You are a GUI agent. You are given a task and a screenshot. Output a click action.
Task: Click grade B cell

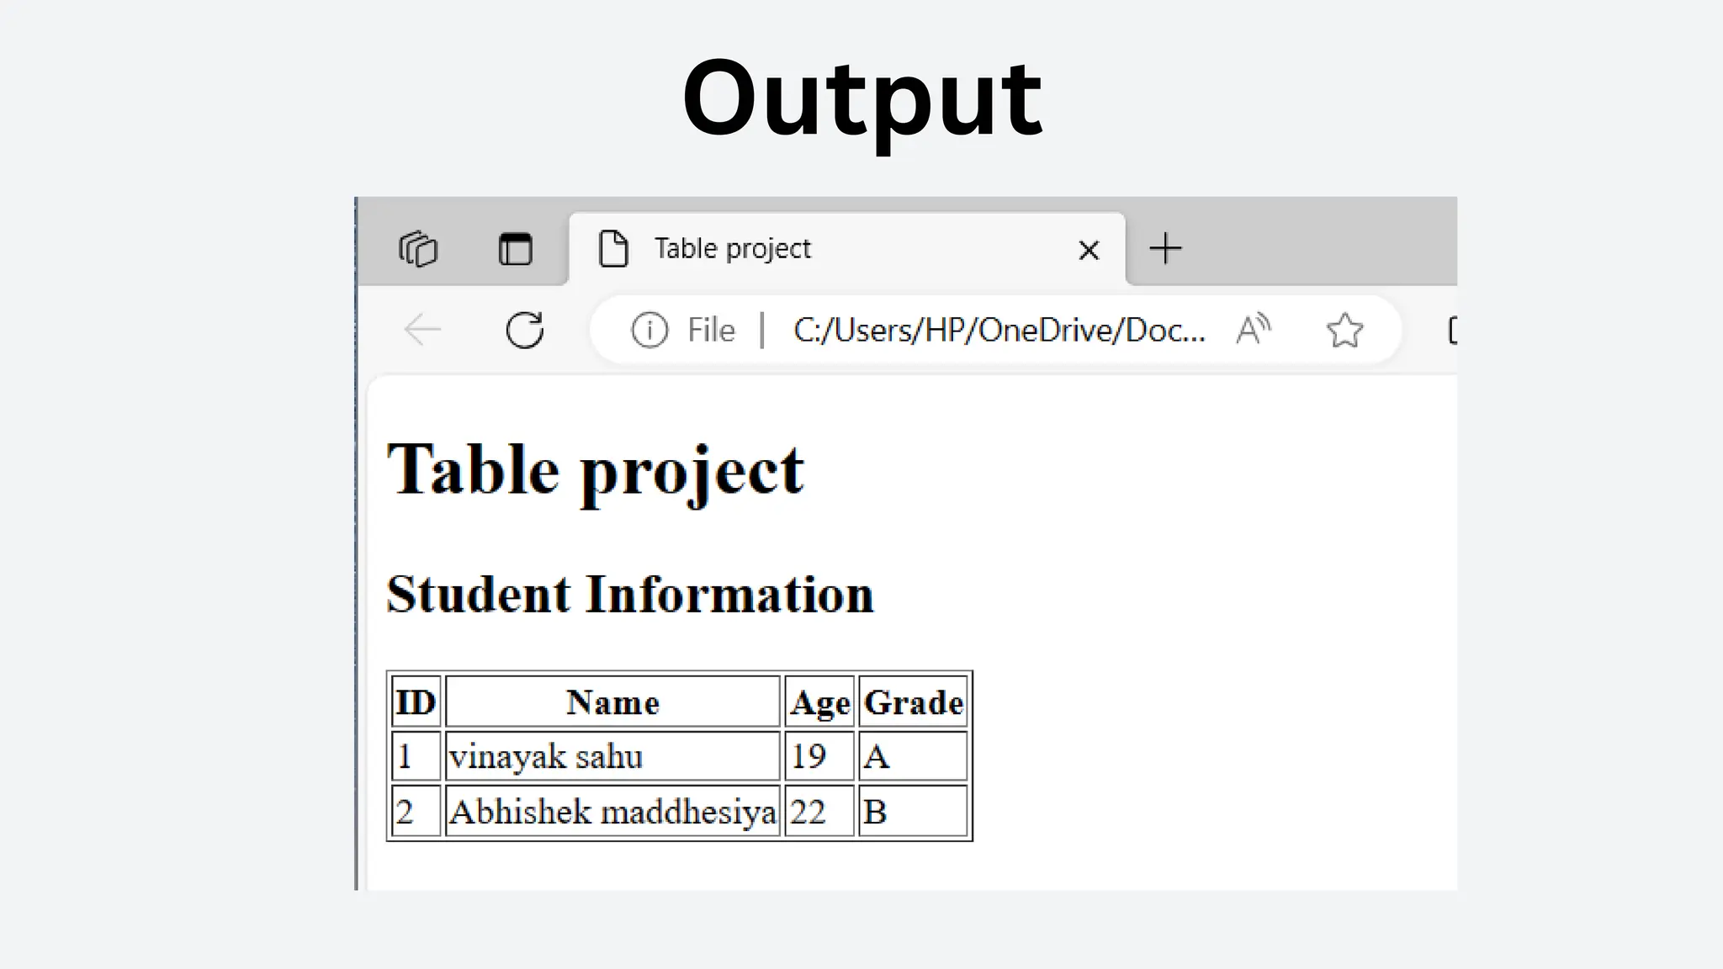tap(913, 811)
